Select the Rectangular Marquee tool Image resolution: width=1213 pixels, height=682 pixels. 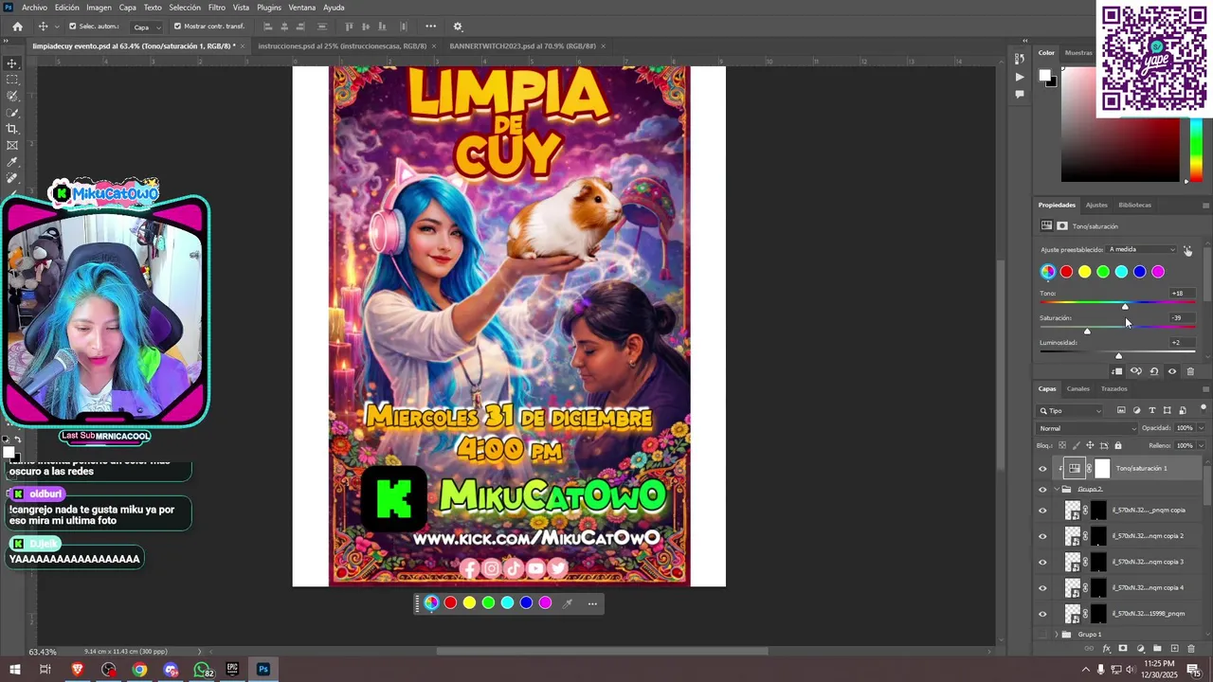click(x=12, y=80)
